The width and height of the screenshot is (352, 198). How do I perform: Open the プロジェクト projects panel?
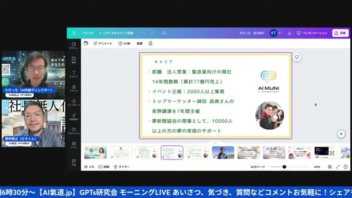tap(74, 131)
